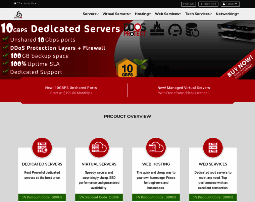Click "Dedicated Support" banner text

[x=36, y=72]
